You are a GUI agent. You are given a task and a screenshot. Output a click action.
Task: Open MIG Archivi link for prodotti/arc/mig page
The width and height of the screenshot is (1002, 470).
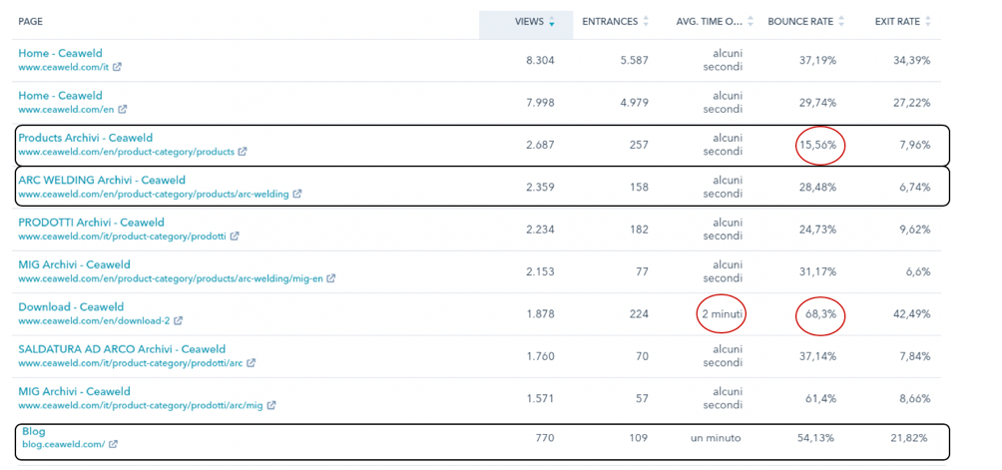tap(74, 391)
